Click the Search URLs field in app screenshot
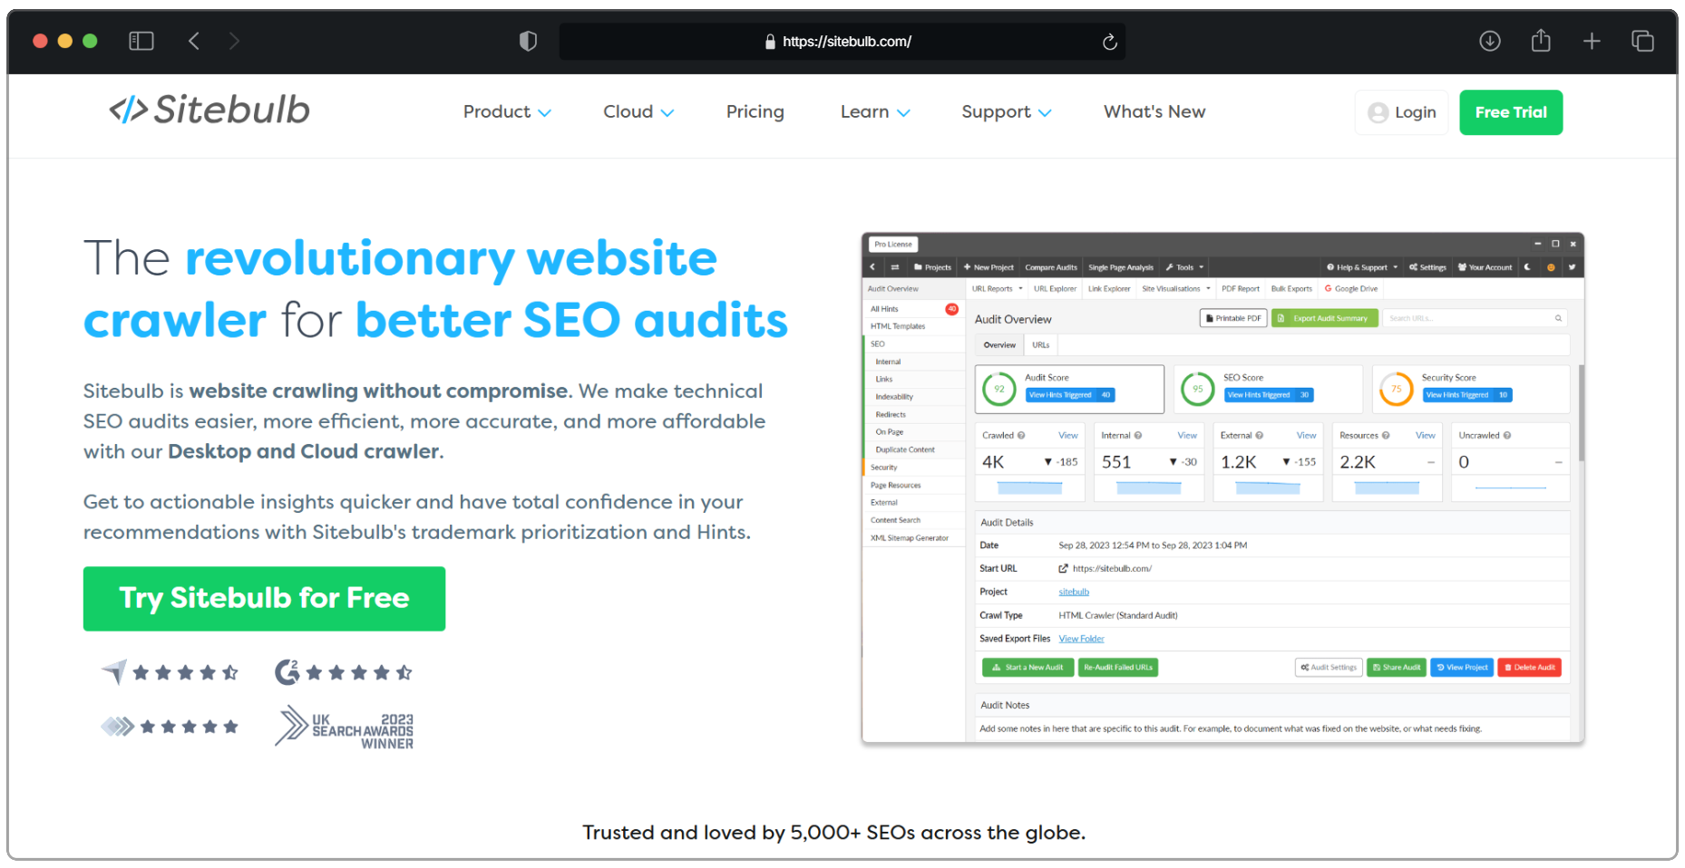Screen dimensions: 1685x868 pyautogui.click(x=1475, y=318)
